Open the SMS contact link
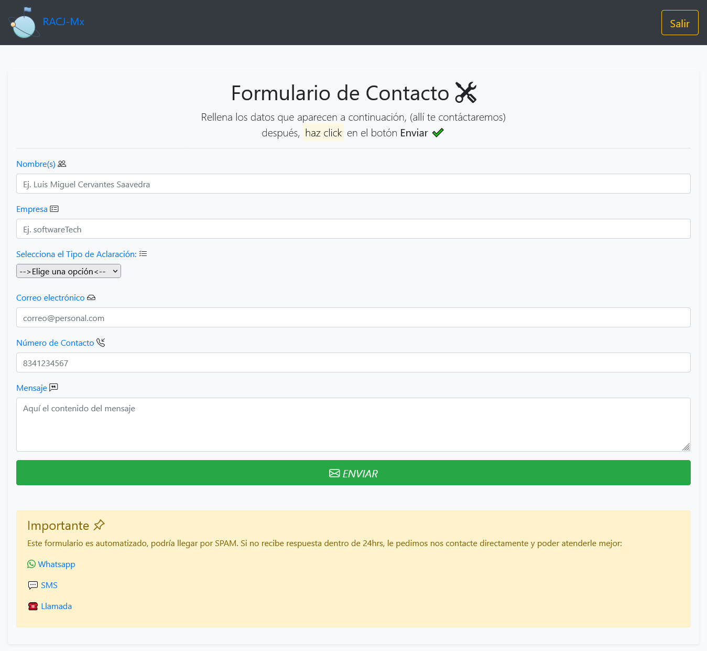This screenshot has height=651, width=707. click(x=49, y=585)
